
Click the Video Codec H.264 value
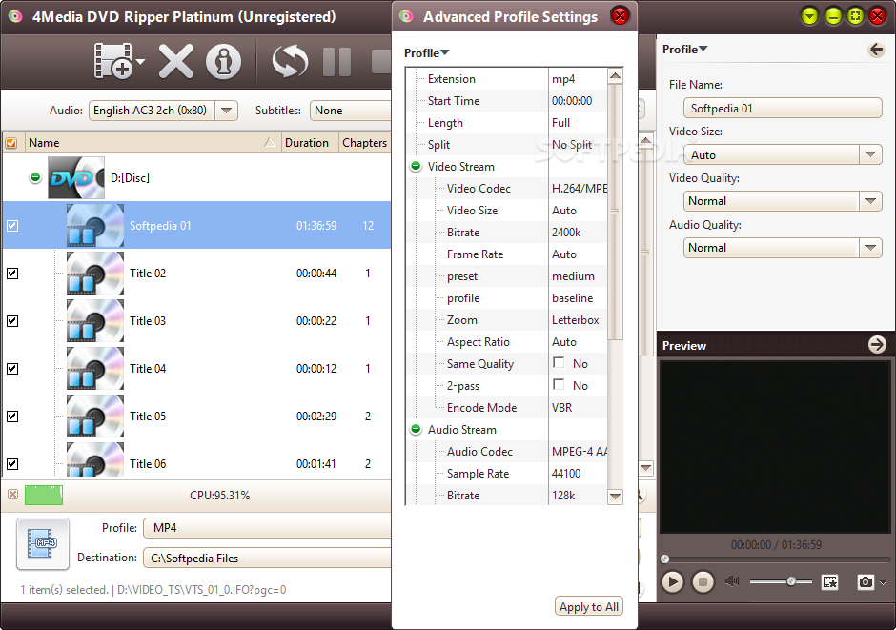point(579,189)
